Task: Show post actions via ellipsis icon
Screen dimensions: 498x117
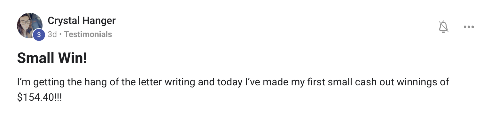Action: [469, 27]
